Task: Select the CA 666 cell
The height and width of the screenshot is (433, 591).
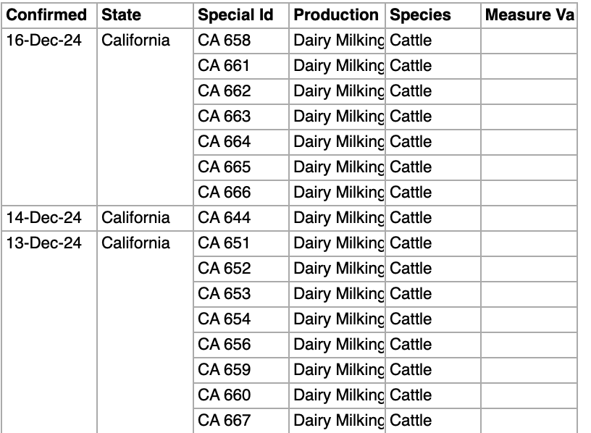Action: click(x=225, y=193)
